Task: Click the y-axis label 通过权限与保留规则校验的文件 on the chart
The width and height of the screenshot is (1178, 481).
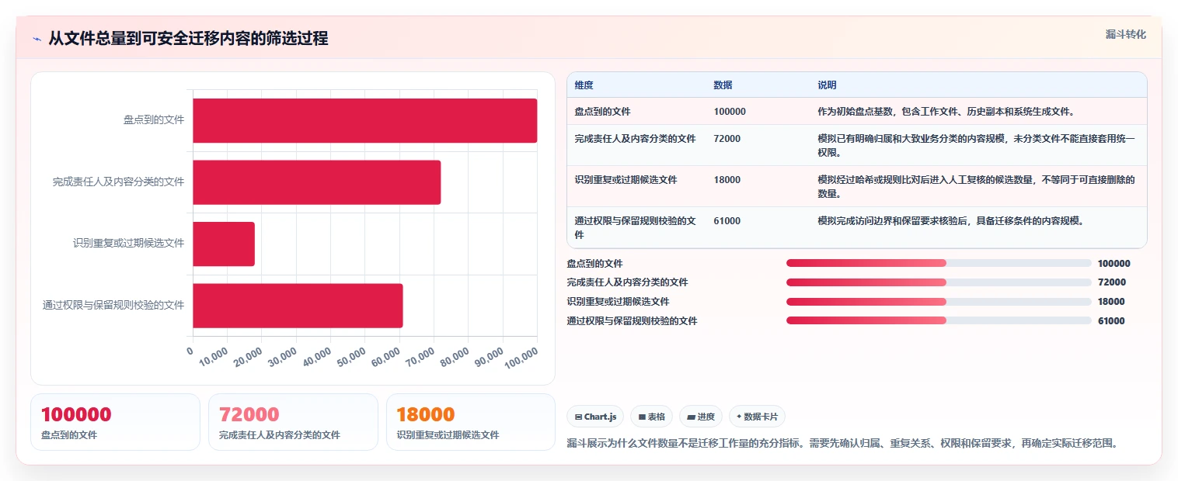Action: 113,306
